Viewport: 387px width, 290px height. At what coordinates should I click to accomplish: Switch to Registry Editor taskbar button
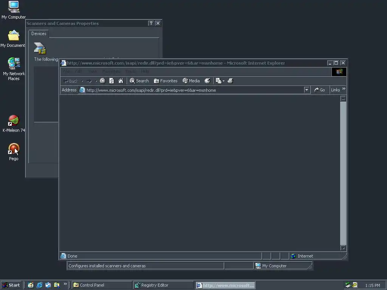(163, 285)
